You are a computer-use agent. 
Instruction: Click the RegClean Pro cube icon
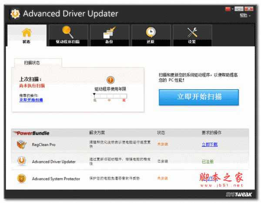(x=22, y=144)
